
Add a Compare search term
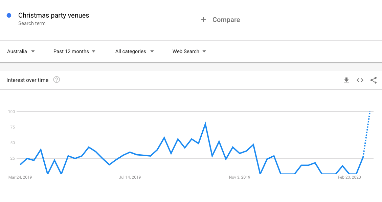[226, 20]
